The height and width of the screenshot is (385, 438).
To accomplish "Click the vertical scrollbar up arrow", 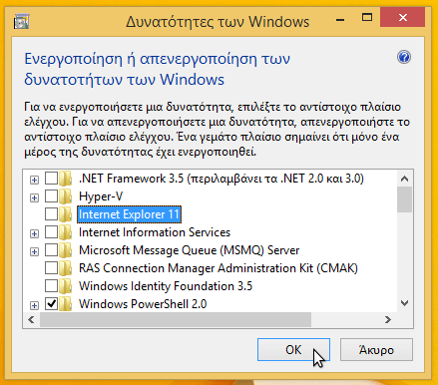I will pos(404,179).
